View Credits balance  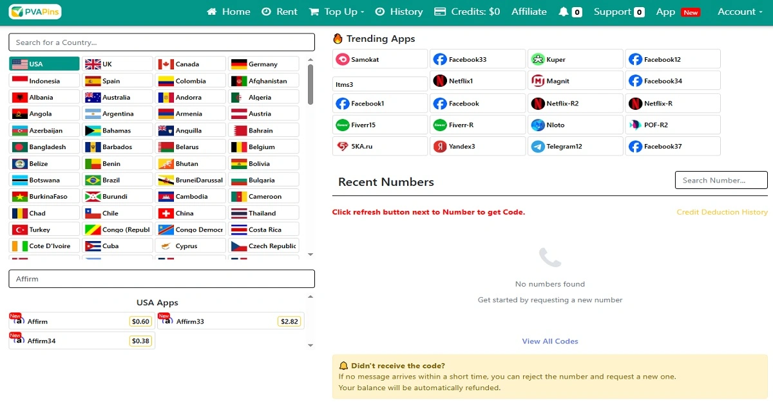click(467, 12)
